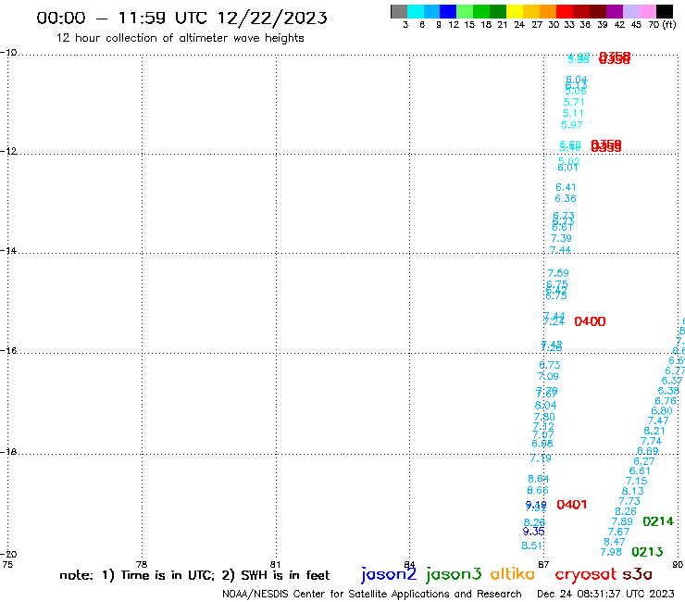685x602 pixels.
Task: Click wave height value 7.80
Action: [x=544, y=417]
